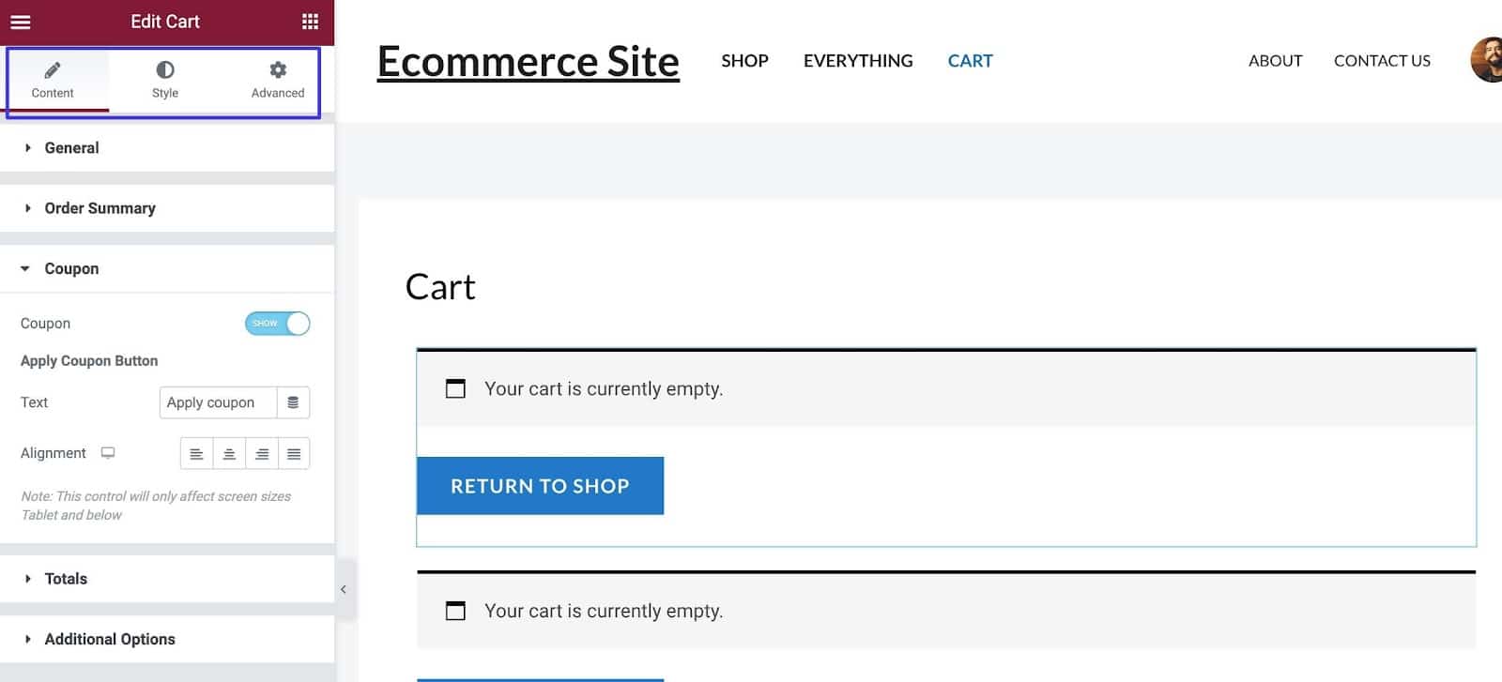Click the responsive device icon beside Alignment
This screenshot has height=682, width=1502.
pyautogui.click(x=108, y=452)
